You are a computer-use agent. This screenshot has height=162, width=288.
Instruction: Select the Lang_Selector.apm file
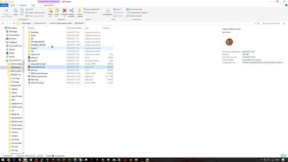pos(38,64)
